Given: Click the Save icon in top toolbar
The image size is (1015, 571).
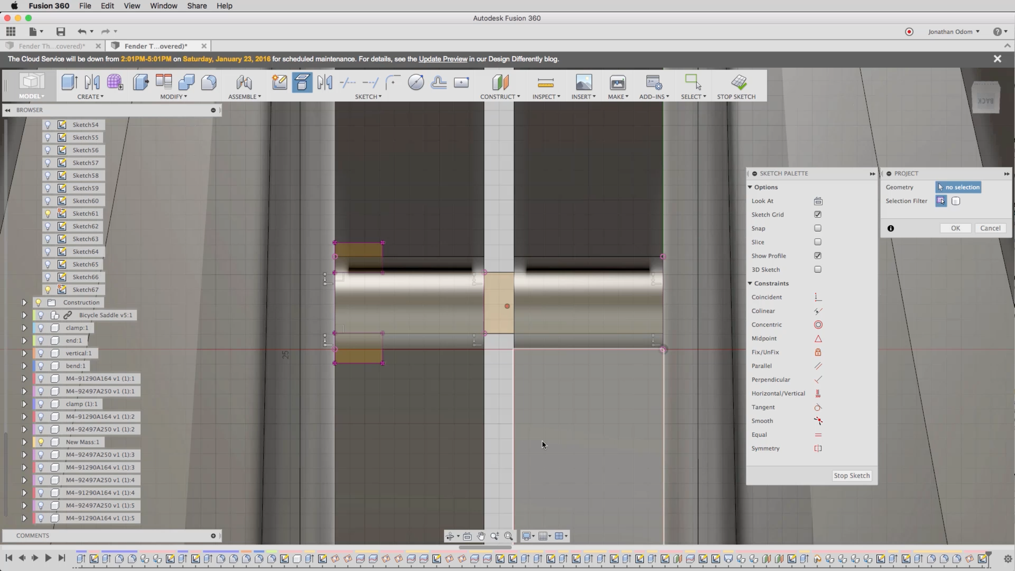Looking at the screenshot, I should point(60,32).
